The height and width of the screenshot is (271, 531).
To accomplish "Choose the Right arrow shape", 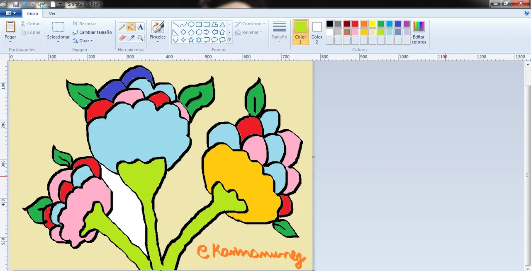I will tap(207, 32).
